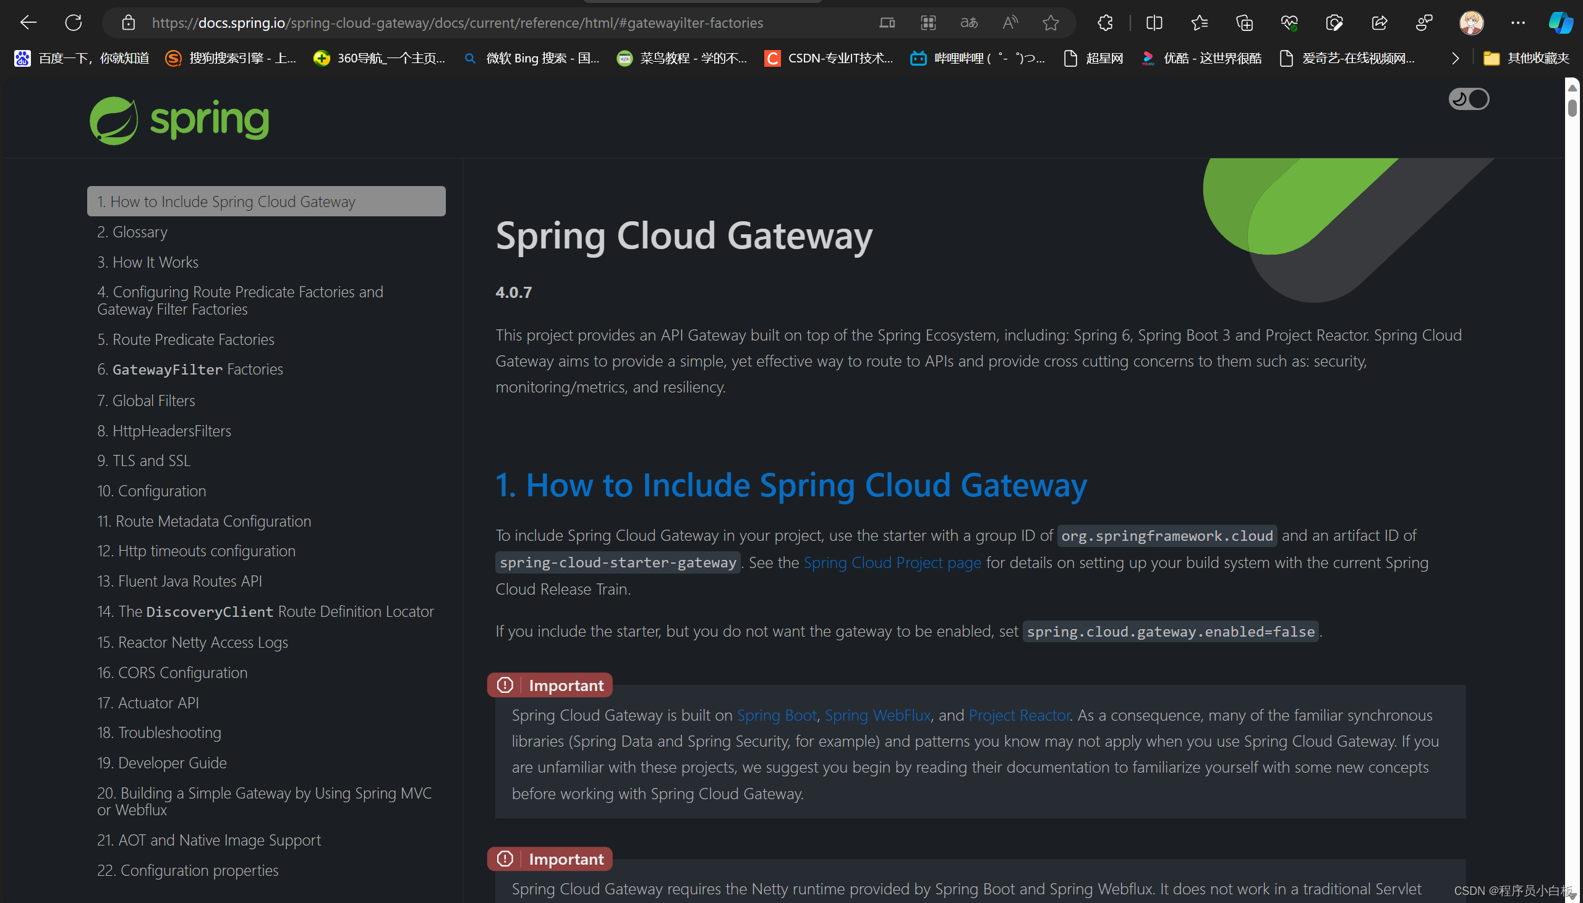Reload the page with refresh icon
Screen dimensions: 1583x903
tap(73, 23)
